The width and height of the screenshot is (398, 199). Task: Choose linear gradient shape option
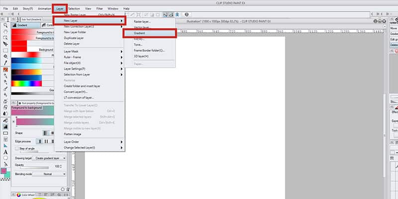click(46, 133)
